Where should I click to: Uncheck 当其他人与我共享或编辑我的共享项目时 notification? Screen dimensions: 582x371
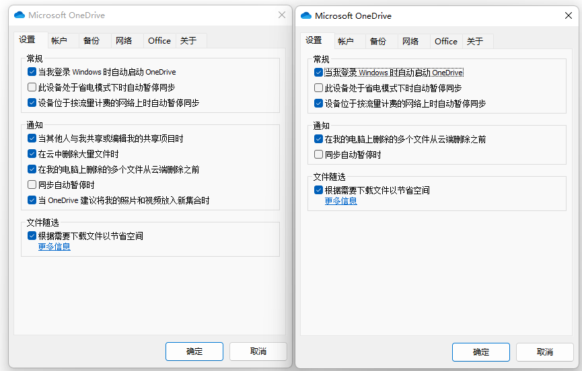pyautogui.click(x=32, y=138)
